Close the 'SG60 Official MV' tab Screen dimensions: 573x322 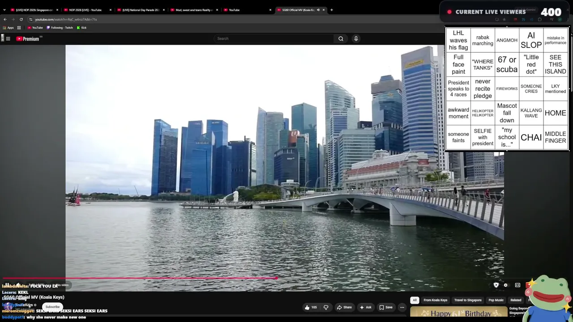[x=324, y=10]
